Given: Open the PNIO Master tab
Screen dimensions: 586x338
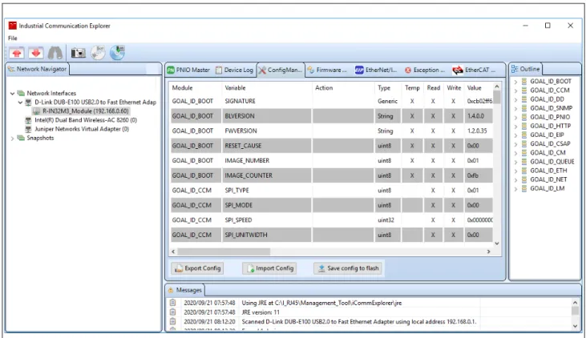Looking at the screenshot, I should coord(188,70).
